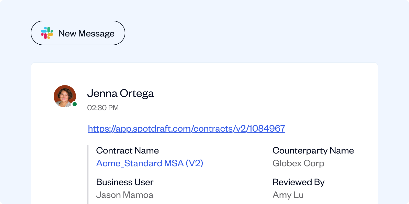
Task: Click the green online status dot
Action: tap(75, 104)
